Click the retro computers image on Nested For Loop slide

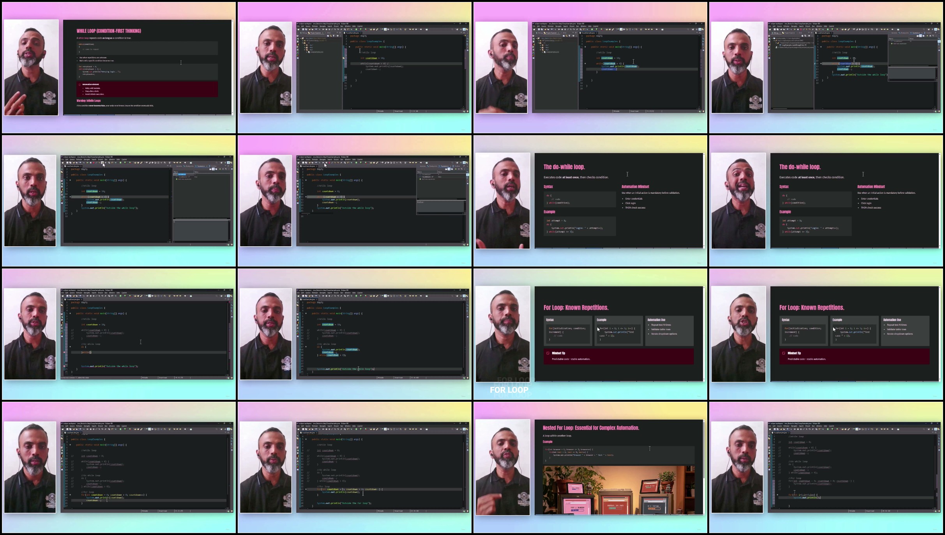coord(618,490)
